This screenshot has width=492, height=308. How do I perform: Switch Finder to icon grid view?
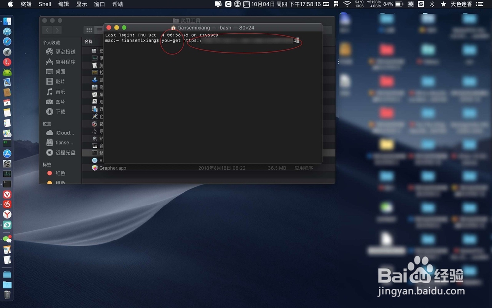pos(89,30)
